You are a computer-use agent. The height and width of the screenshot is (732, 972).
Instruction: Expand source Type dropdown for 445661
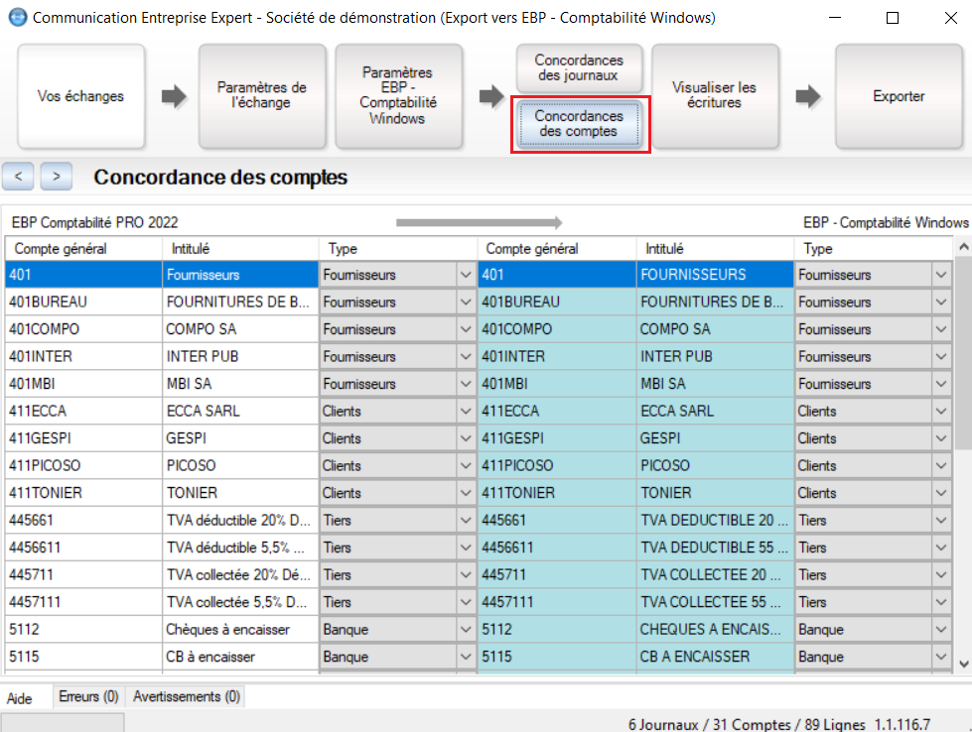(x=466, y=520)
